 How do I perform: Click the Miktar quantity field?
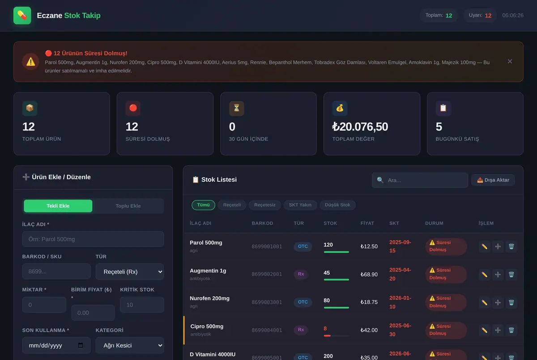point(44,305)
